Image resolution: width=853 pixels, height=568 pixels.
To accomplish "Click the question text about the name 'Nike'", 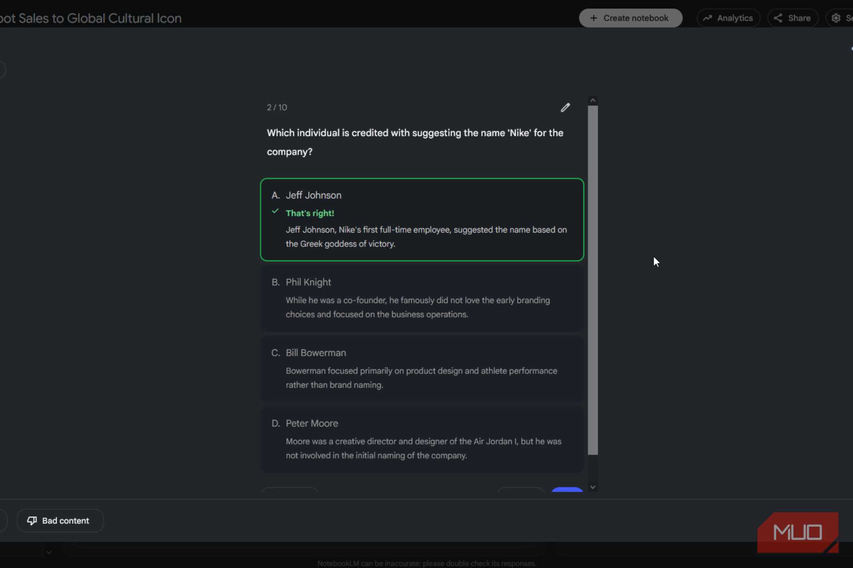I will tap(415, 142).
